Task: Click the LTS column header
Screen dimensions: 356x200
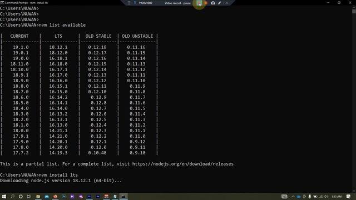Action: point(58,36)
